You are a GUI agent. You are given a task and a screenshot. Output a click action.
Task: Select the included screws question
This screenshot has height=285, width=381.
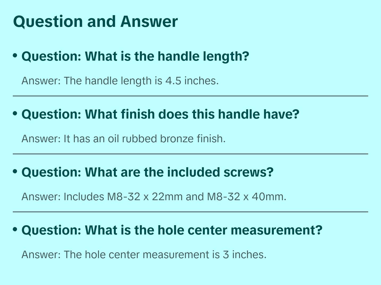(x=147, y=172)
